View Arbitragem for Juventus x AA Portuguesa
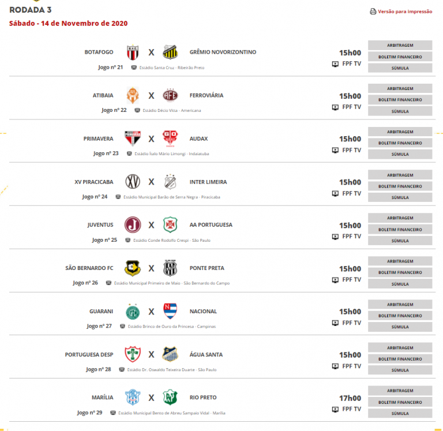 400,218
